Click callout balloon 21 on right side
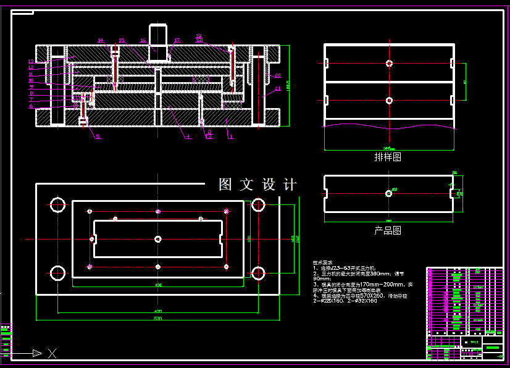This screenshot has width=510, height=368. click(278, 88)
